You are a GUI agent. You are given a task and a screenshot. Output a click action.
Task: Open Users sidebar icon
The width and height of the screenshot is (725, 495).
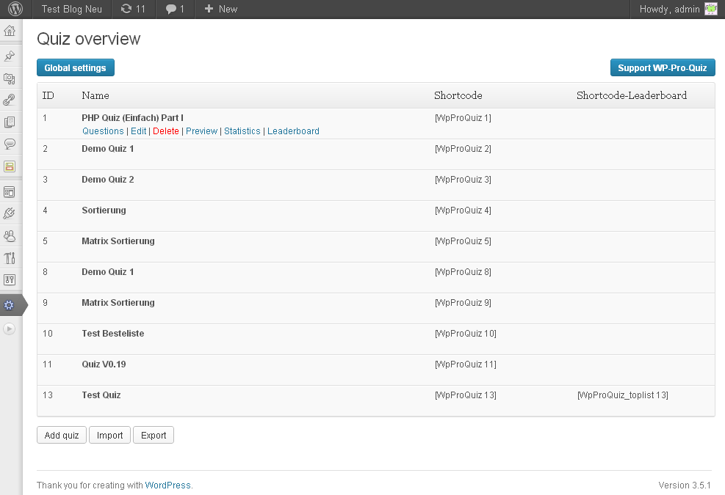pos(10,235)
